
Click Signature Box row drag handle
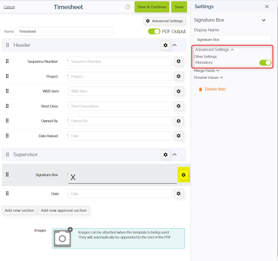click(x=7, y=174)
